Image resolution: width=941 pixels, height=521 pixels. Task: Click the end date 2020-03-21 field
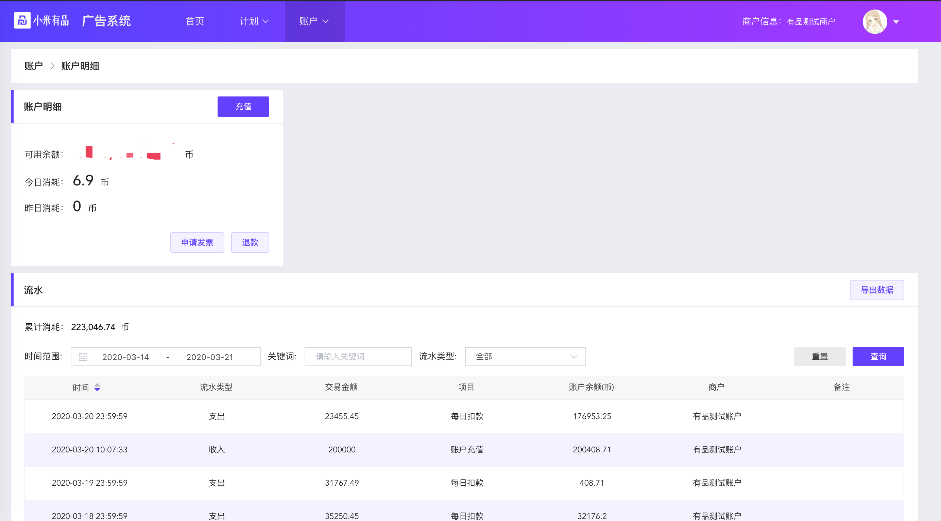click(x=210, y=357)
